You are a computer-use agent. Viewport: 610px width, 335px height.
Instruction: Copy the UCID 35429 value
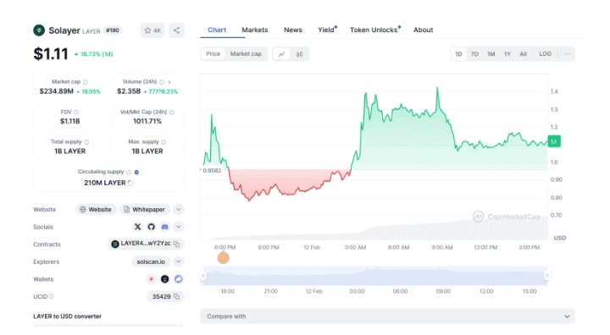[176, 297]
